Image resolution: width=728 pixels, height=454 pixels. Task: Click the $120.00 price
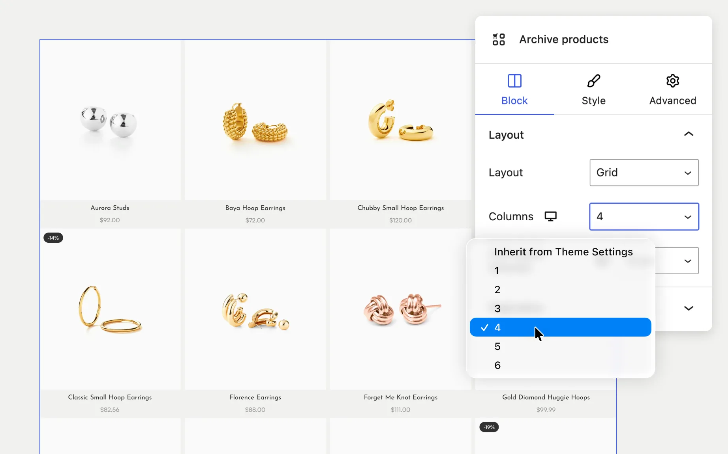point(400,220)
